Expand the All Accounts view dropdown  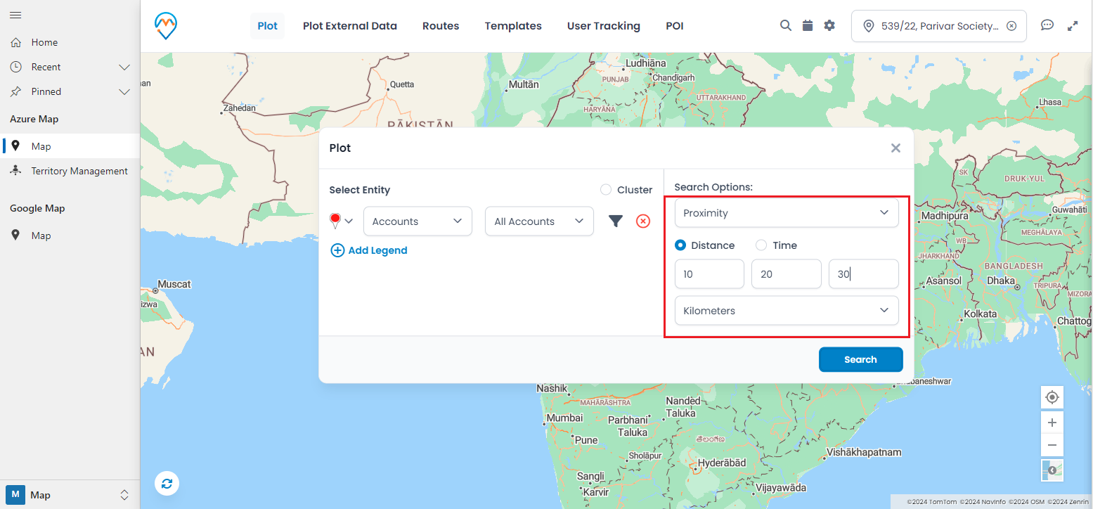coord(539,221)
